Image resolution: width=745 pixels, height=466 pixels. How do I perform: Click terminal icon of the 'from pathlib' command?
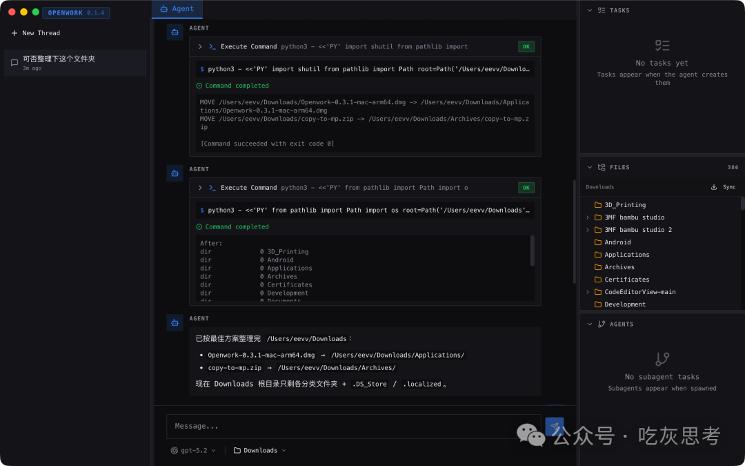(212, 188)
